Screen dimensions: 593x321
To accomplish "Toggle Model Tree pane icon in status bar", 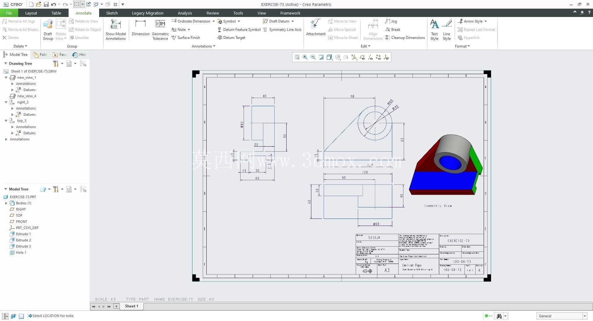I will click(6, 316).
